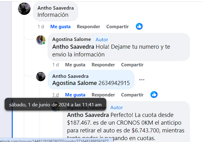Toggle Me gusta on Agostina's Hola reply
203x142 pixels.
(x=75, y=65)
